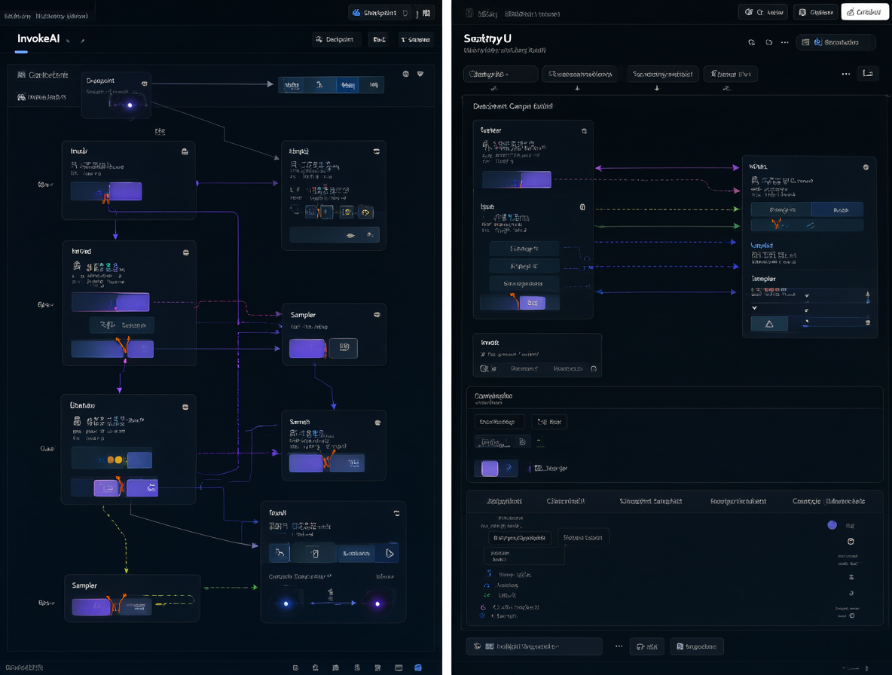Click the three-dots icon in right window's footer bar
Viewport: 892px width, 675px height.
pyautogui.click(x=619, y=646)
